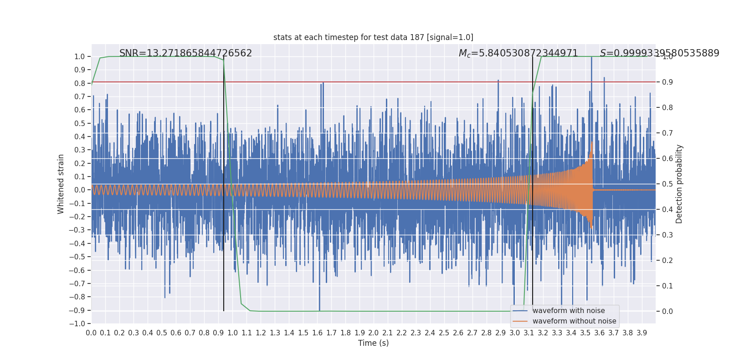Select Detection probability tick label 0.6
The image size is (729, 364).
(667, 159)
